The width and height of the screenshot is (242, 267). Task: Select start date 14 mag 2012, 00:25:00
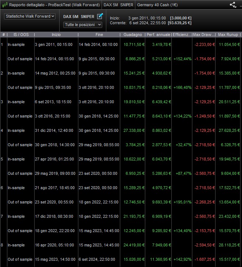(x=55, y=73)
